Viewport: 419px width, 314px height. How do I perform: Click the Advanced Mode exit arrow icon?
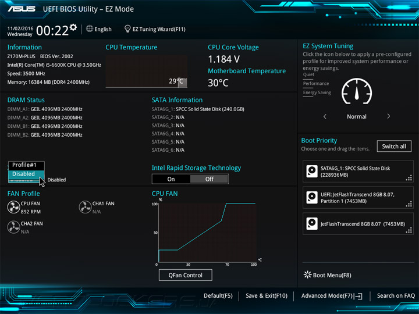click(x=358, y=296)
